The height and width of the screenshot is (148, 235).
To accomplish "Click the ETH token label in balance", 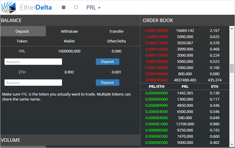I will [x=22, y=72].
